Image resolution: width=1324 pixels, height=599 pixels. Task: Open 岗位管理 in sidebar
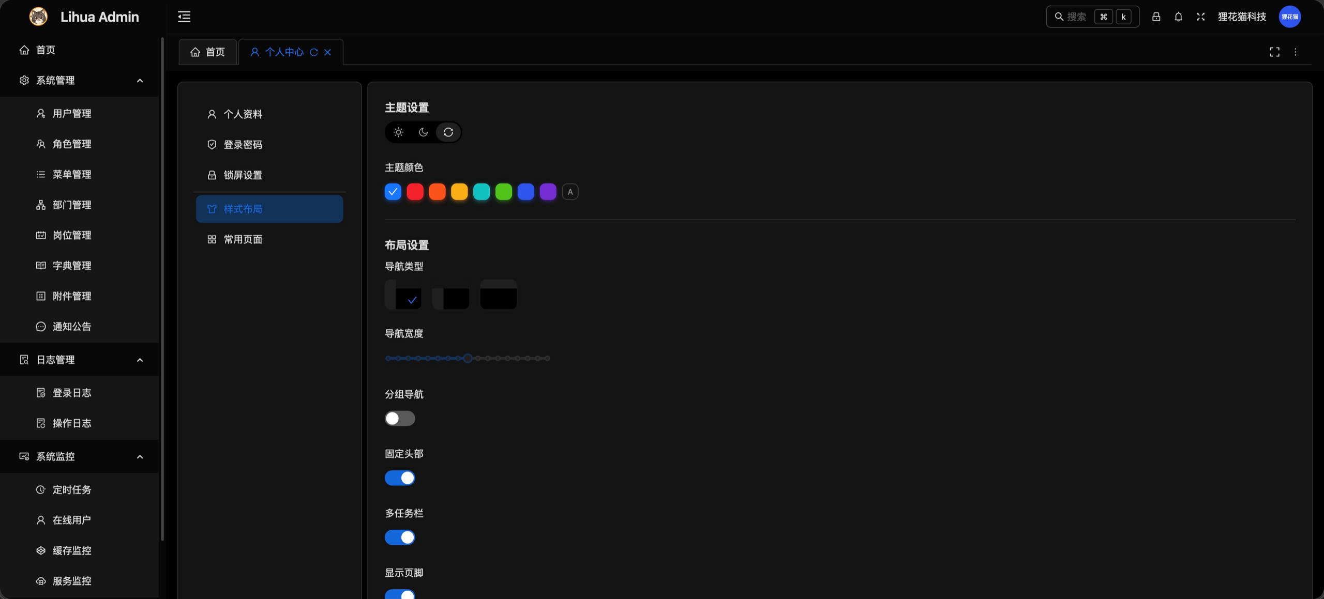coord(80,235)
